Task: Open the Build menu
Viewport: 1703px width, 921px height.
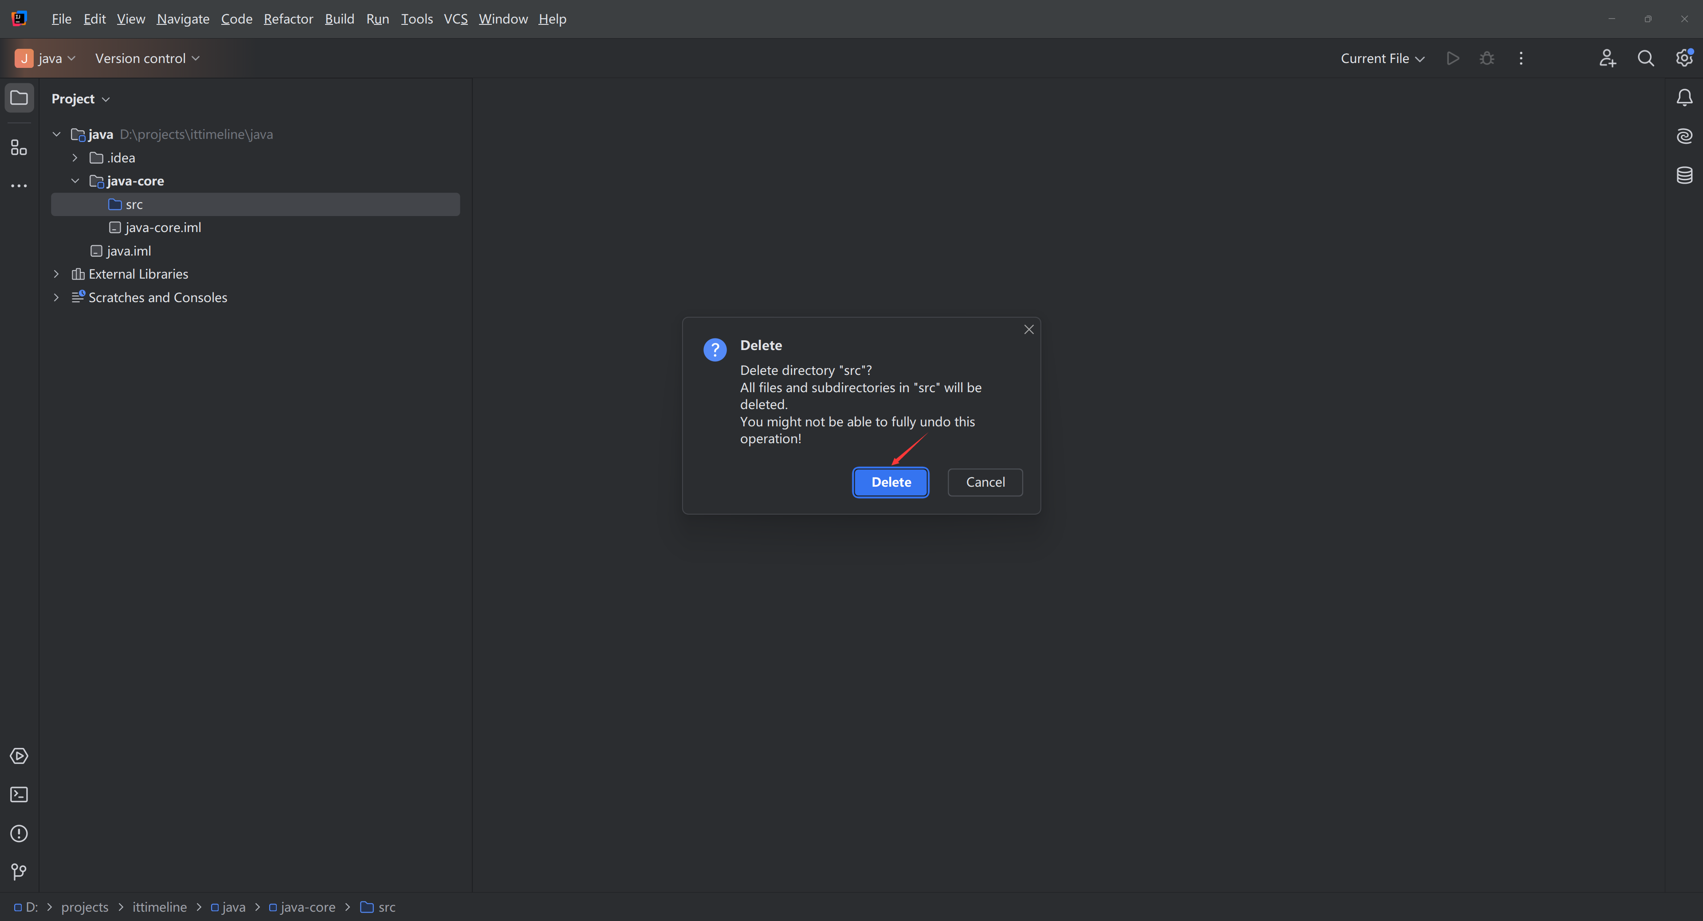Action: tap(339, 19)
